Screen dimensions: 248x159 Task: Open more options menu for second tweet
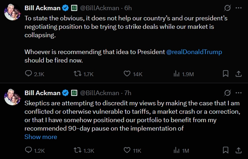coord(239,93)
